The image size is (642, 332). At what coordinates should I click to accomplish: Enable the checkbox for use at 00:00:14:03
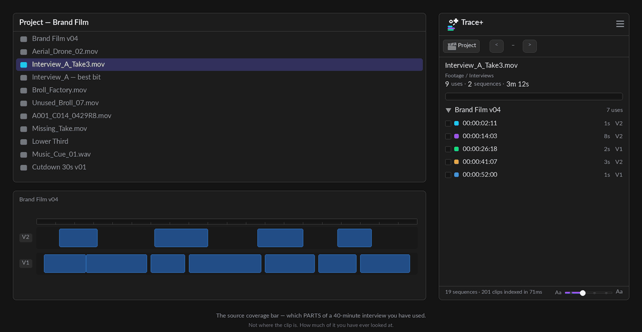coord(448,137)
